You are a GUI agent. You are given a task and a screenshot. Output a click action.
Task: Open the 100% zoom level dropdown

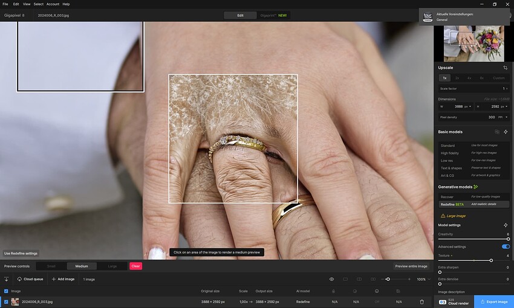(423, 279)
